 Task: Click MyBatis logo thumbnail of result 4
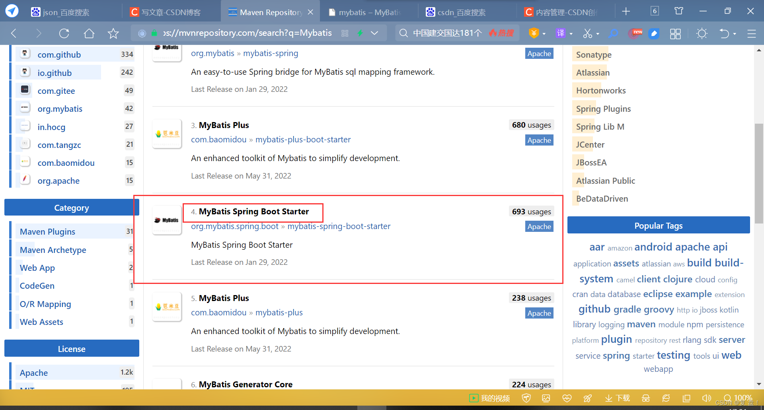(167, 220)
